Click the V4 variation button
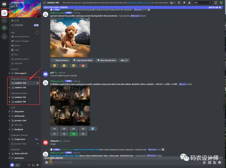Image resolution: width=226 pixels, height=168 pixels. point(83,134)
